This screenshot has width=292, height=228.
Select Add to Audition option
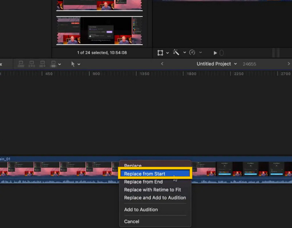coord(141,209)
